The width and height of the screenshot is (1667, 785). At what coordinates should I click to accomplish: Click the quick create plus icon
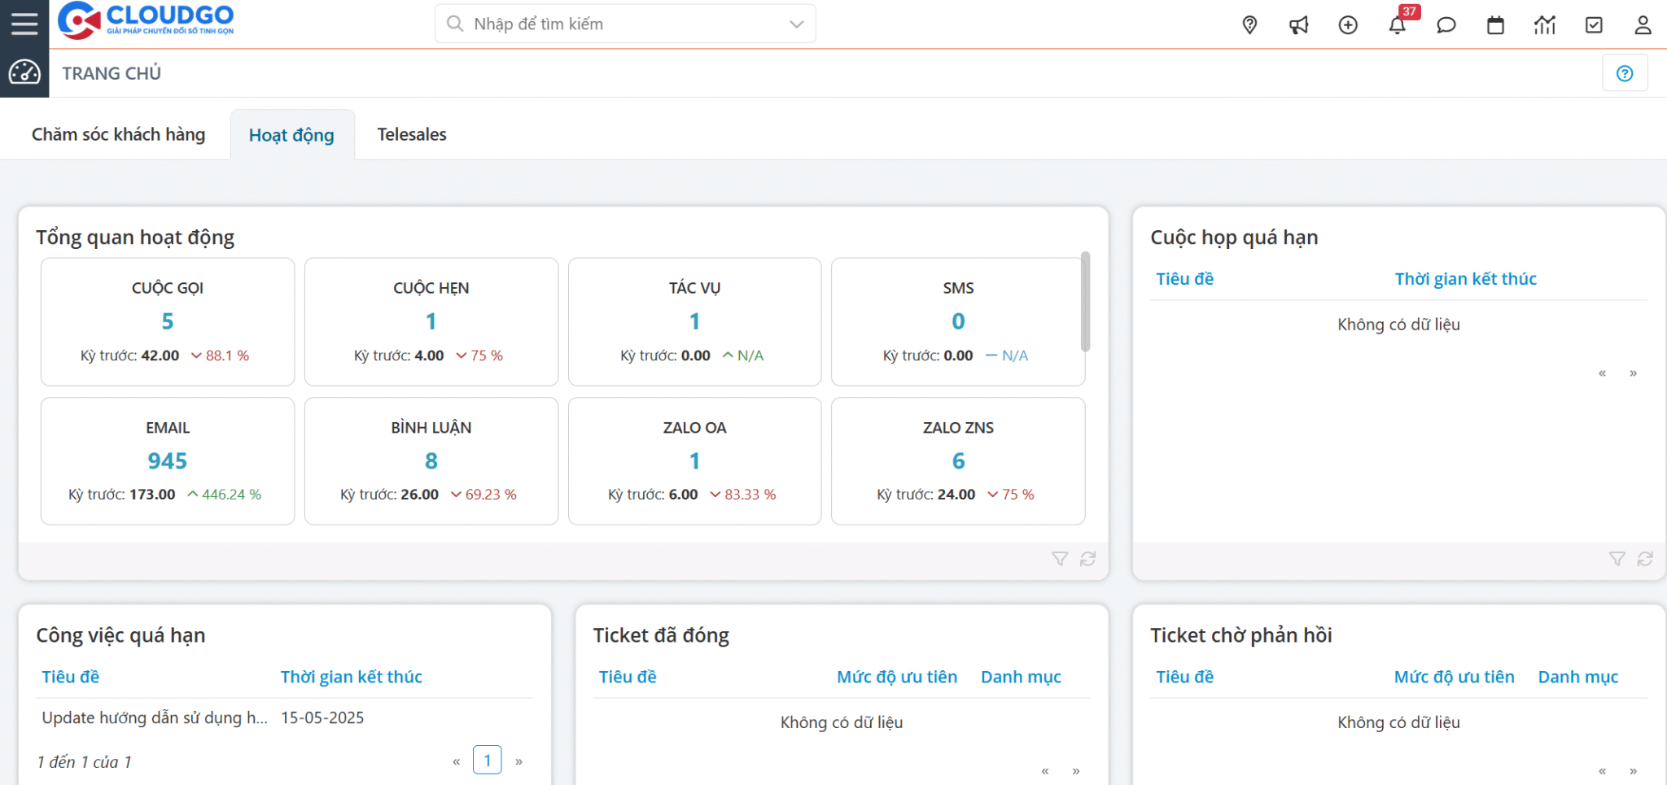1348,25
